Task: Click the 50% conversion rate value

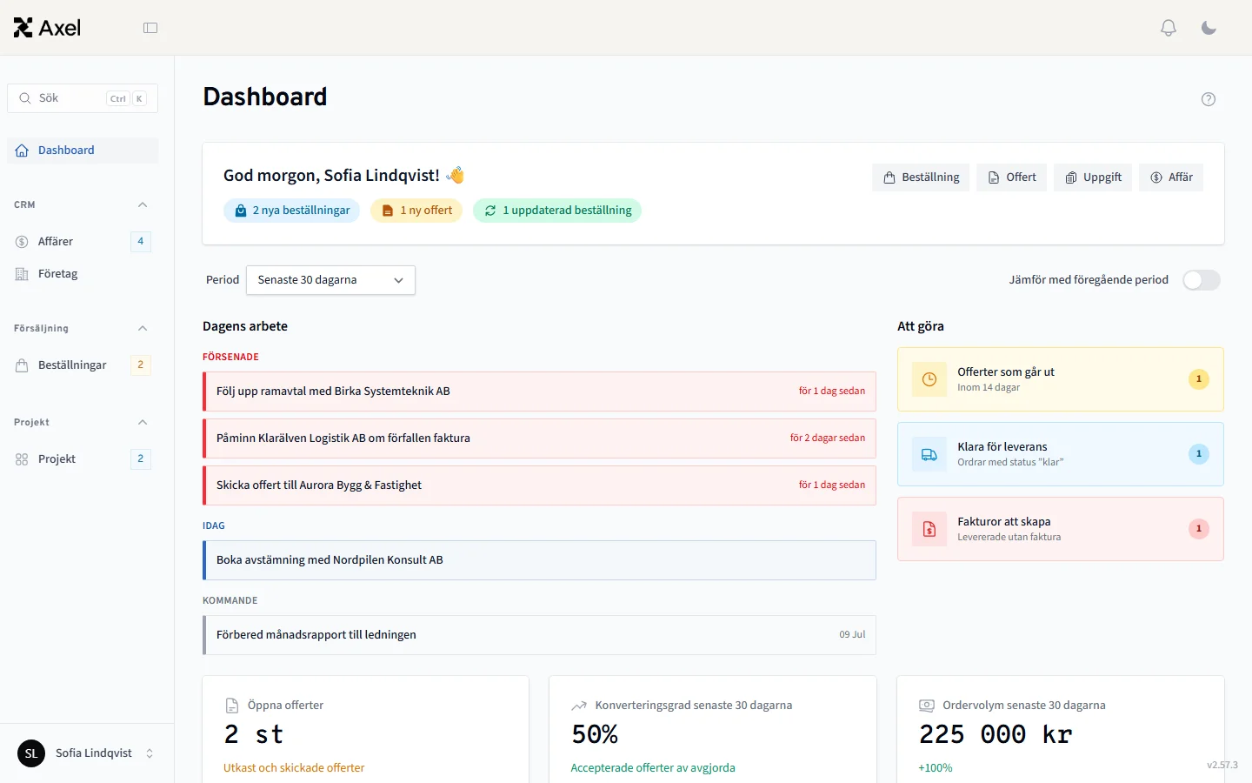Action: tap(595, 735)
